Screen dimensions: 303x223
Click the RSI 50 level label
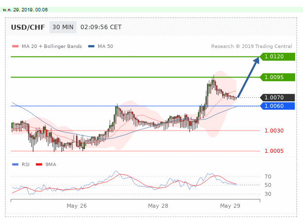pyautogui.click(x=268, y=185)
